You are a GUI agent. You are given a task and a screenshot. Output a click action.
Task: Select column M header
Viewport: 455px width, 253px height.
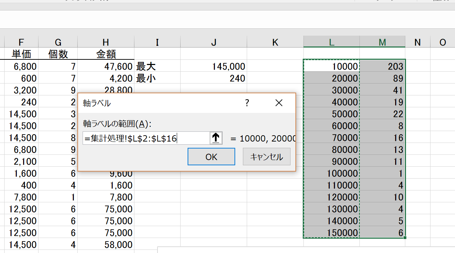[x=382, y=42]
